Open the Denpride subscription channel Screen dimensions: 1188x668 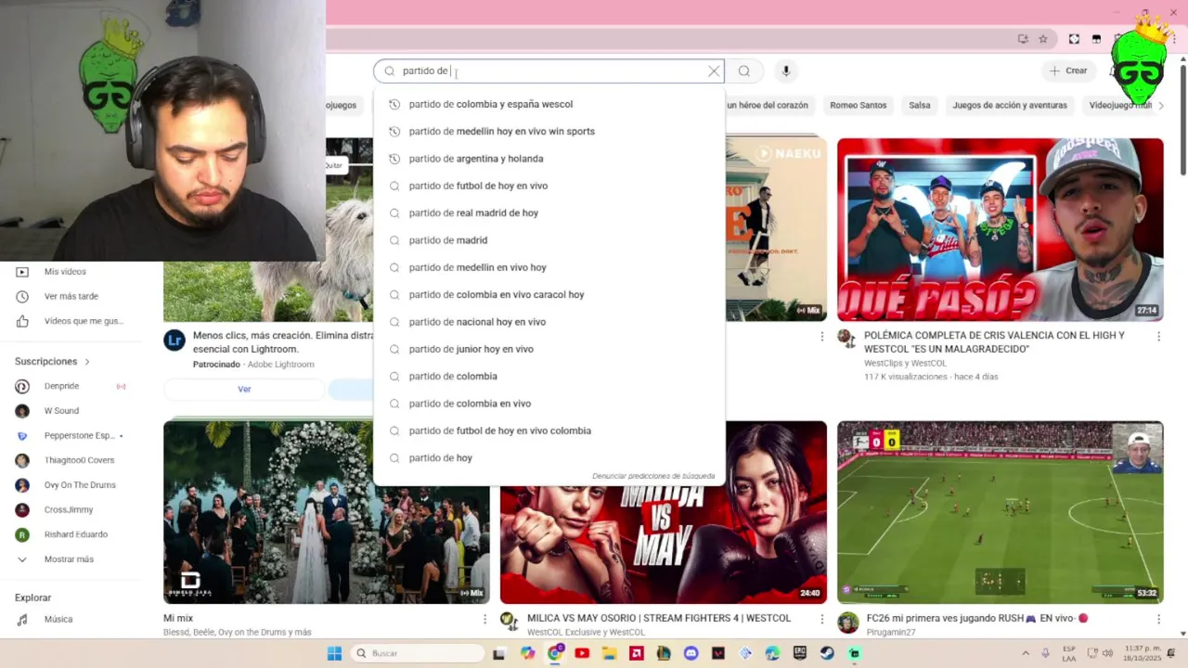pos(61,386)
